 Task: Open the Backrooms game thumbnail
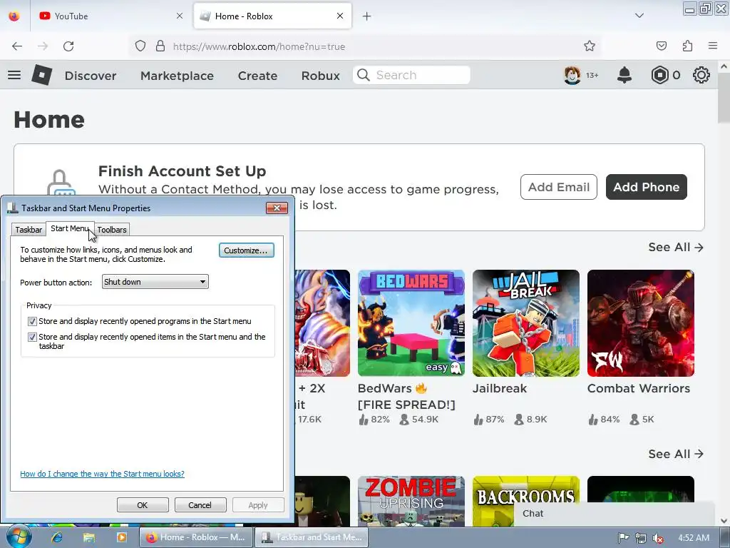point(526,489)
